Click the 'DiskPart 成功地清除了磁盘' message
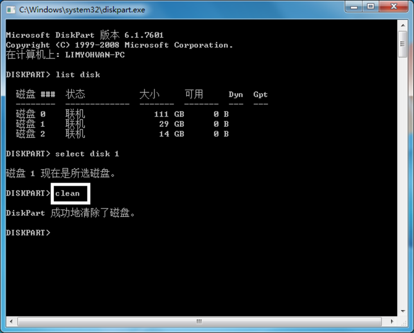Viewport: 414px width, 333px height. 70,213
